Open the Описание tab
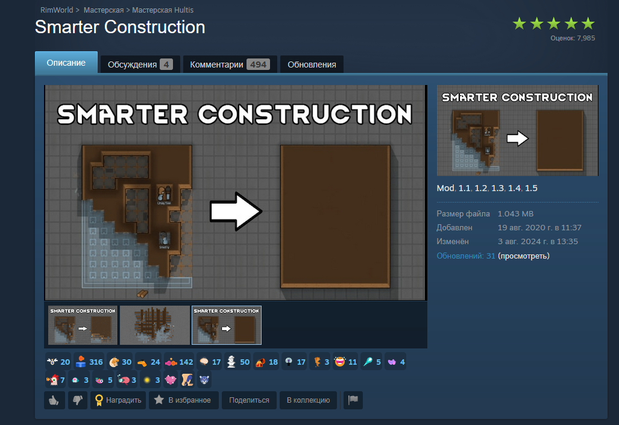 click(x=66, y=63)
